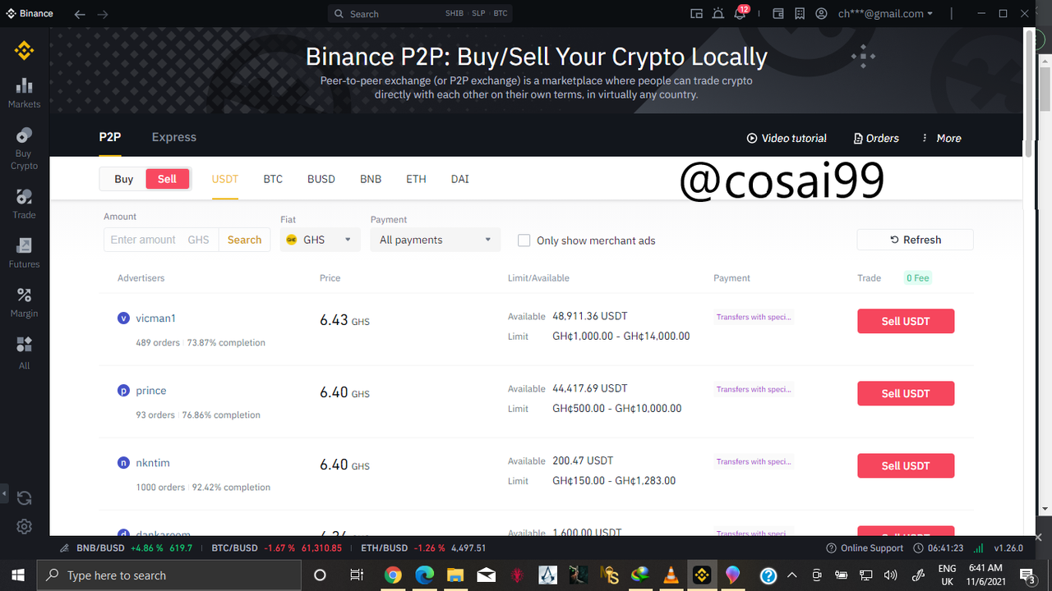The image size is (1052, 591).
Task: Open the Futures sidebar section
Action: pyautogui.click(x=24, y=254)
